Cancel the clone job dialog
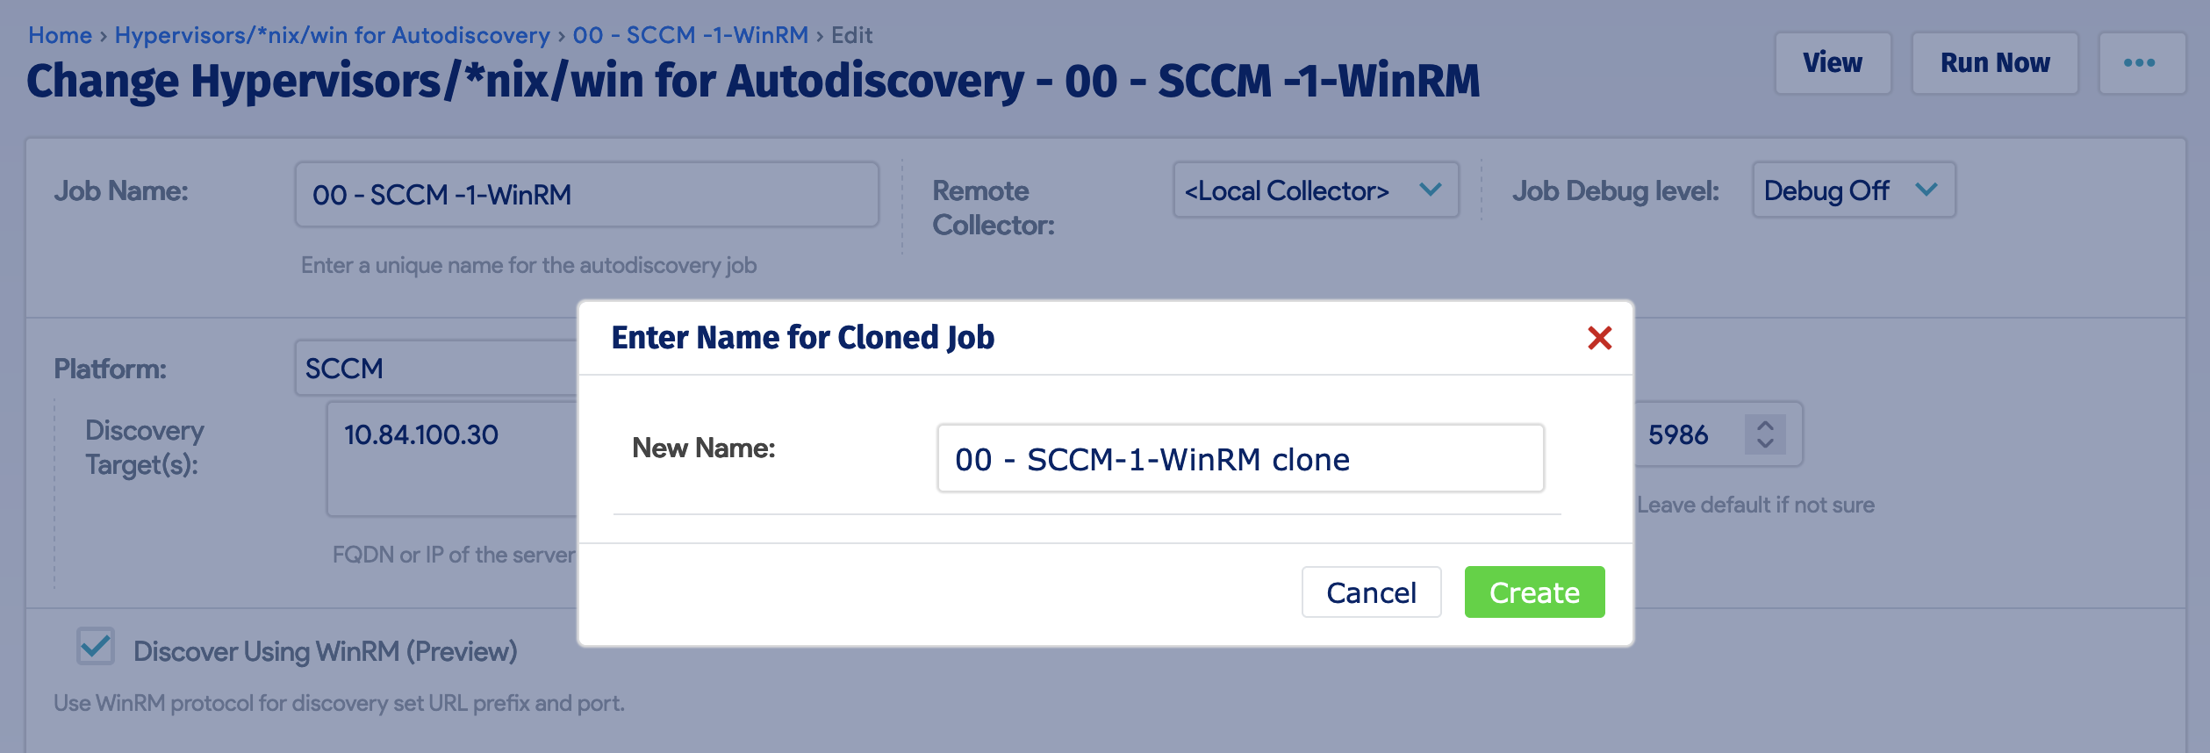2210x753 pixels. tap(1370, 592)
